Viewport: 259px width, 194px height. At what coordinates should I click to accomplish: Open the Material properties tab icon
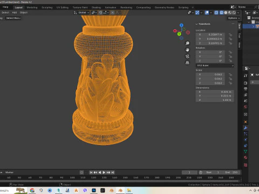click(x=246, y=157)
